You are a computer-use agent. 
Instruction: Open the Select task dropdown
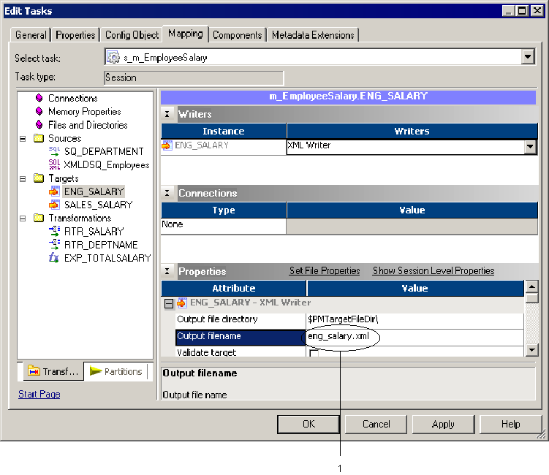click(529, 57)
